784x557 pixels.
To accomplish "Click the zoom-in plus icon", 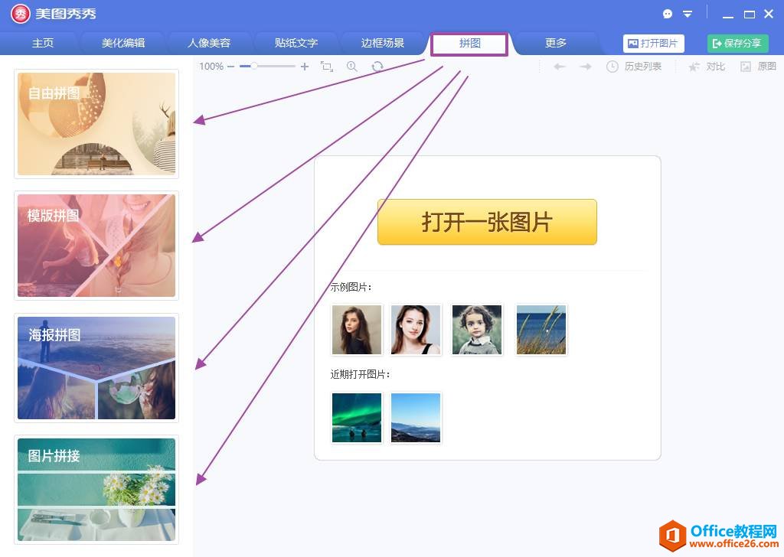I will [304, 67].
